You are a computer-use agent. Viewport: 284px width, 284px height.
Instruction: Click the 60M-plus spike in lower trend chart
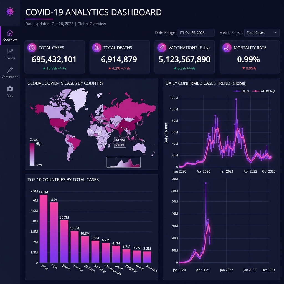click(x=206, y=183)
